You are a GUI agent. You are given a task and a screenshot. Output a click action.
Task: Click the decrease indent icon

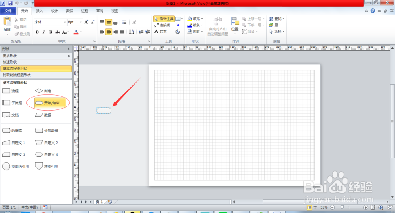tap(141, 32)
